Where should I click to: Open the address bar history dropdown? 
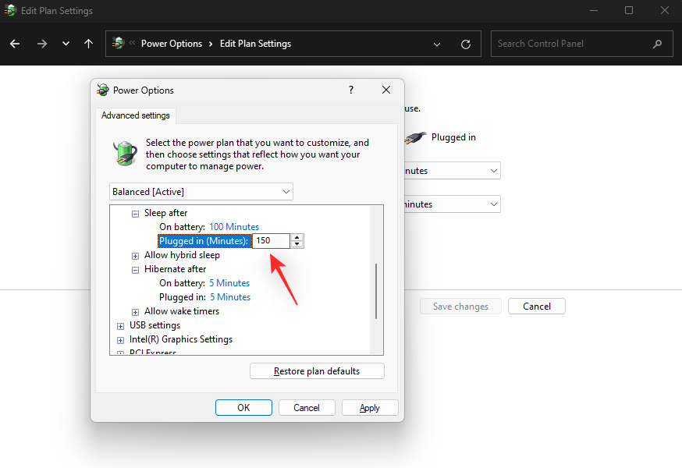pyautogui.click(x=437, y=44)
